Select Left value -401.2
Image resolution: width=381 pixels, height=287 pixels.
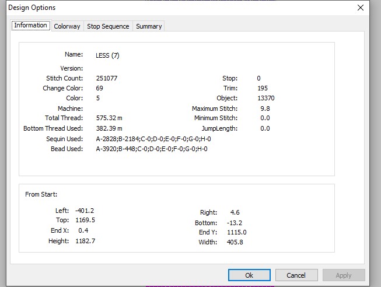(x=85, y=211)
